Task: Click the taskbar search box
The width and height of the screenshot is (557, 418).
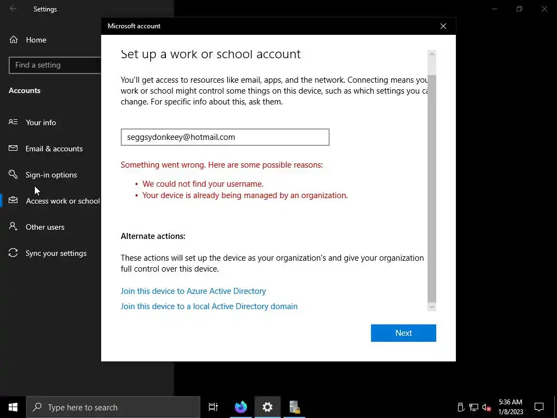Action: (x=113, y=407)
